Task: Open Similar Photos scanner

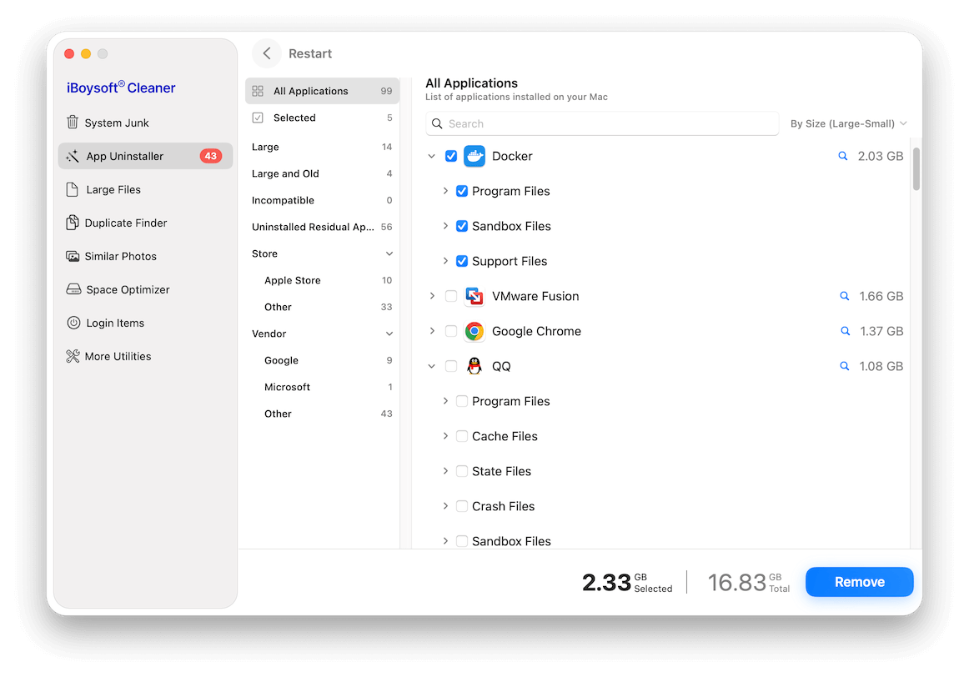Action: click(x=122, y=256)
